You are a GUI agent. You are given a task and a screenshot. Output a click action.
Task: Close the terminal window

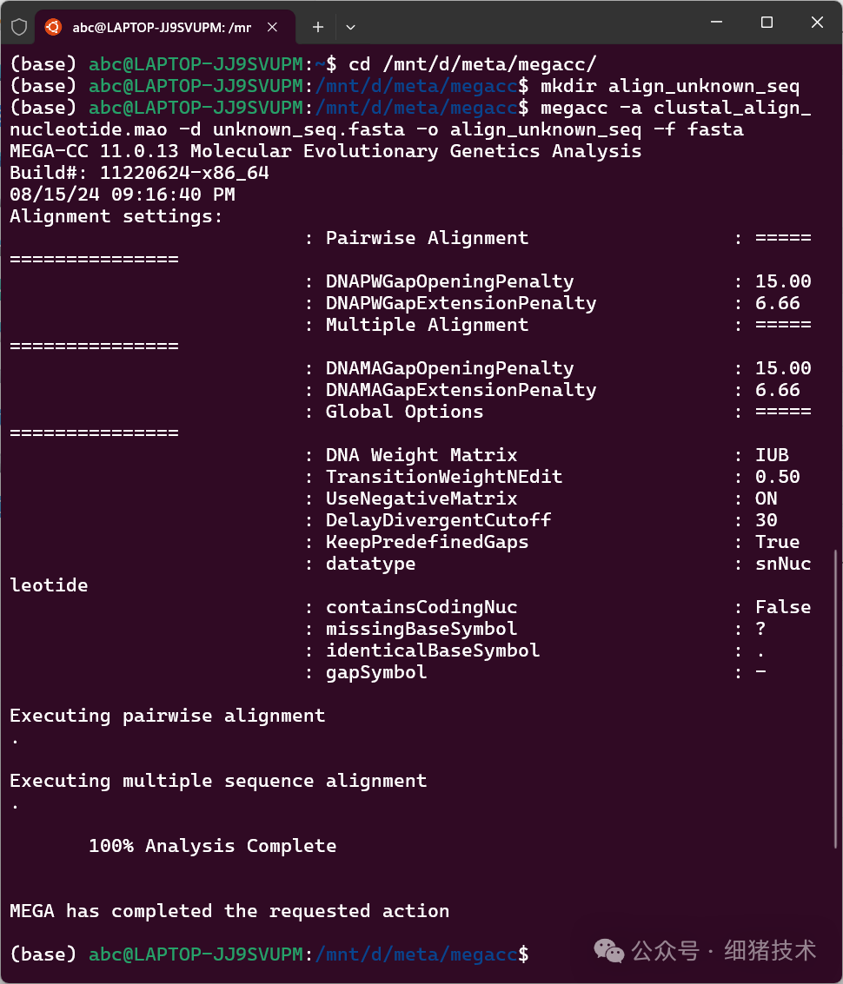coord(817,23)
